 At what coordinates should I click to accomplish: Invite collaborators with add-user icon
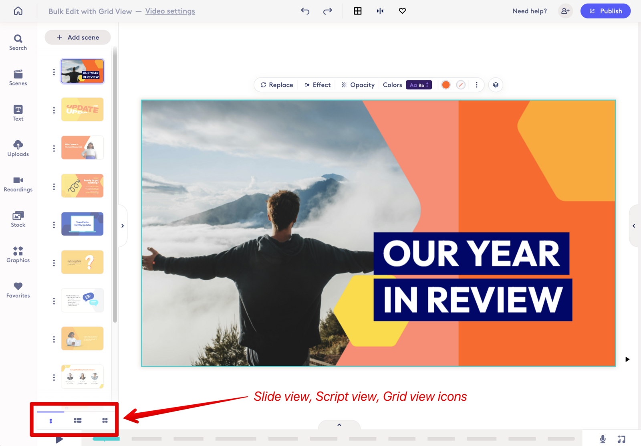tap(565, 11)
